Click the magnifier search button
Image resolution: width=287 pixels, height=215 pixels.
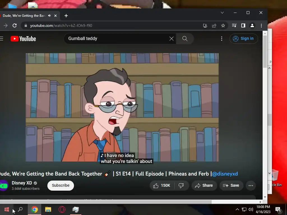(185, 39)
